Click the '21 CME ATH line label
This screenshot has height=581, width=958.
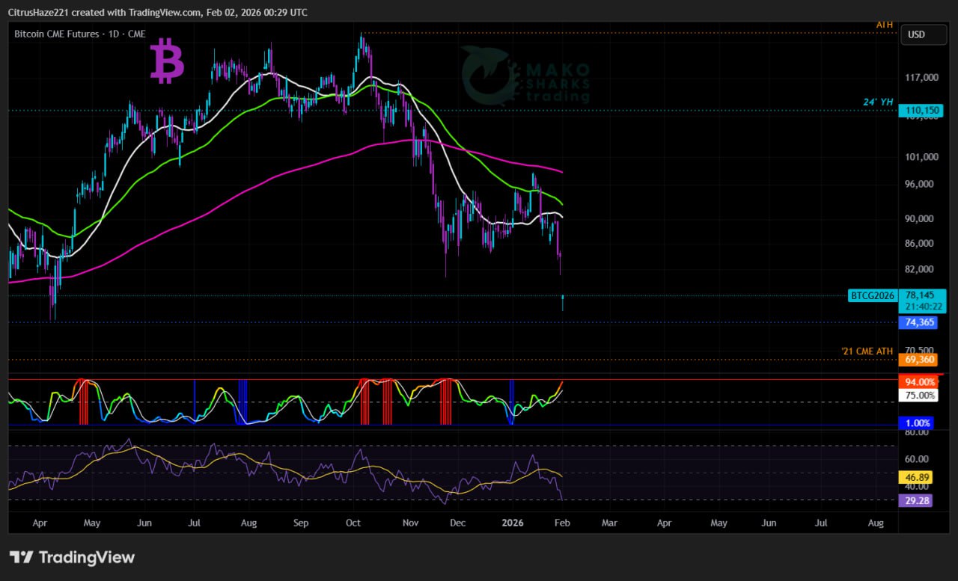point(867,351)
